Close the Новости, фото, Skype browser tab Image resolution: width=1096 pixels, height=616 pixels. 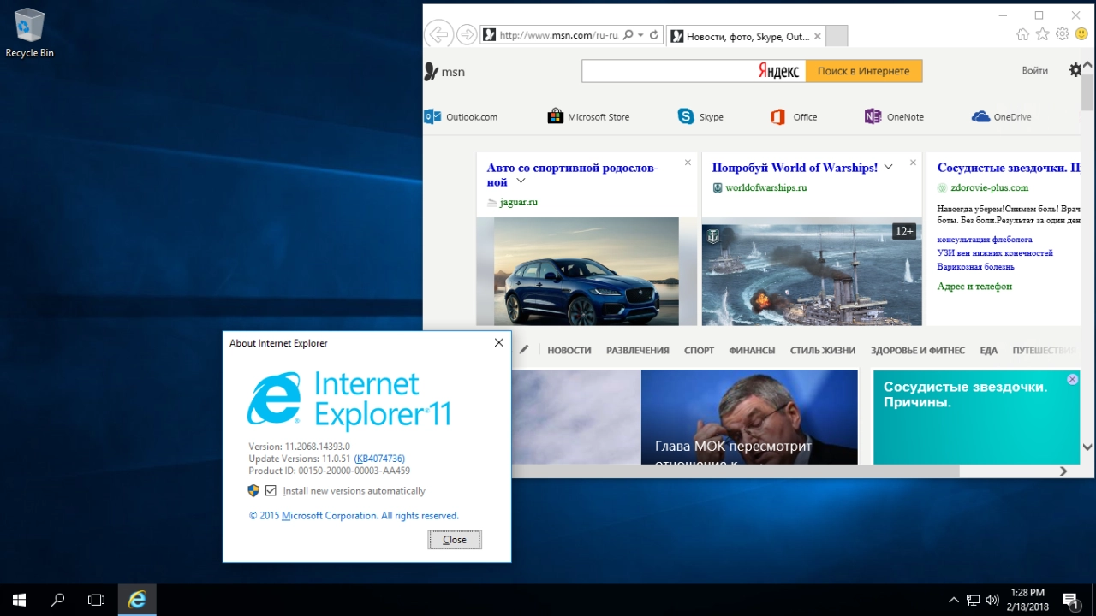click(x=817, y=36)
